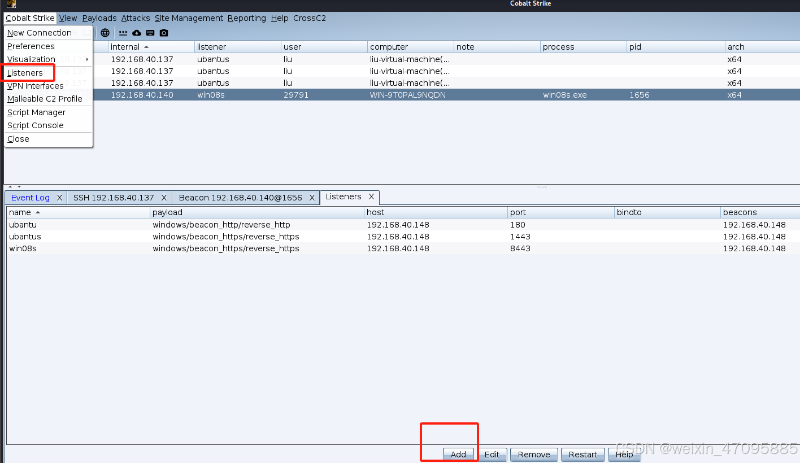Sort listeners by the host column header
The image size is (800, 463).
click(x=436, y=212)
